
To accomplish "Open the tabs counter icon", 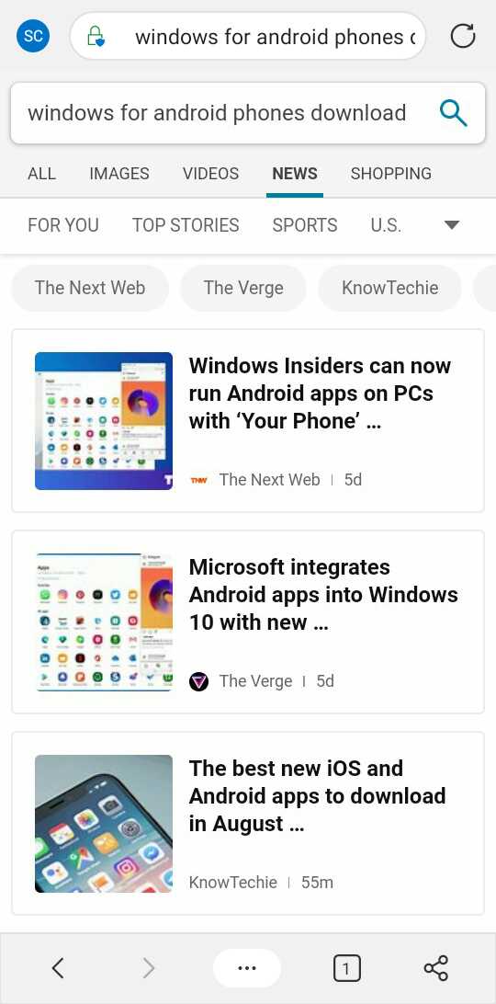I will pyautogui.click(x=346, y=968).
